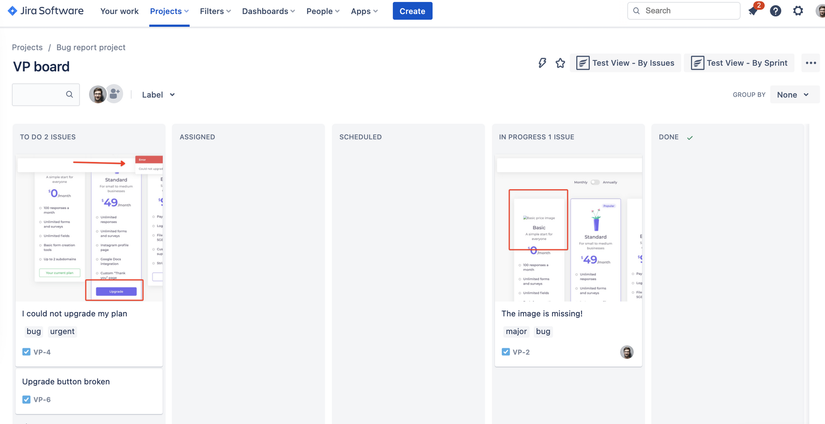The height and width of the screenshot is (424, 825).
Task: Open the help question mark icon
Action: pyautogui.click(x=775, y=11)
